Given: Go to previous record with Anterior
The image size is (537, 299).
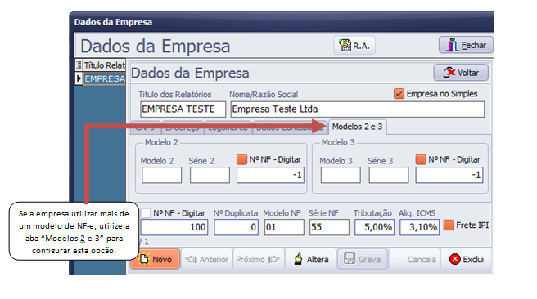Looking at the screenshot, I should click(207, 259).
